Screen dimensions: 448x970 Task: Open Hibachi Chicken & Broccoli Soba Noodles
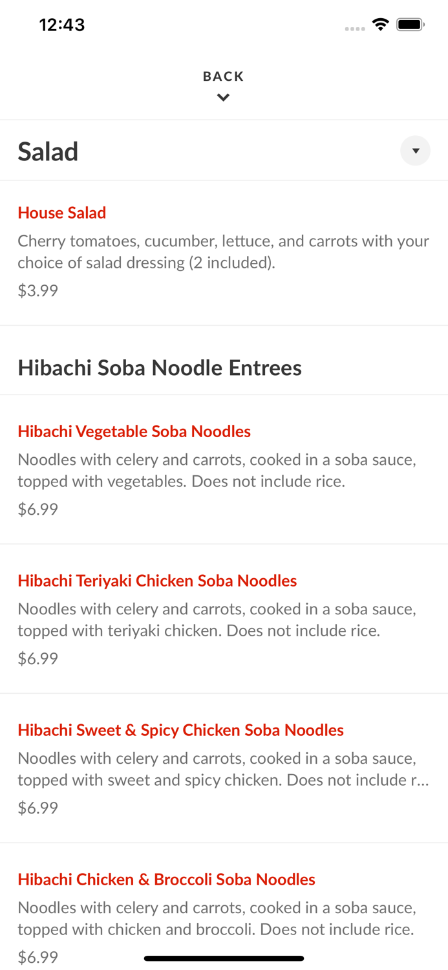(x=166, y=879)
